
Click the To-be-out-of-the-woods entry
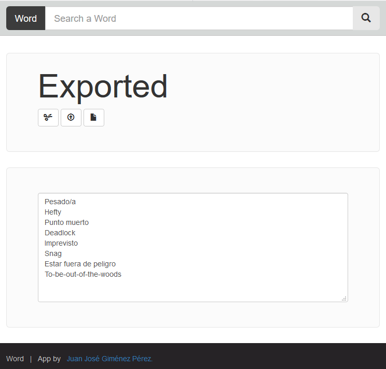(83, 274)
